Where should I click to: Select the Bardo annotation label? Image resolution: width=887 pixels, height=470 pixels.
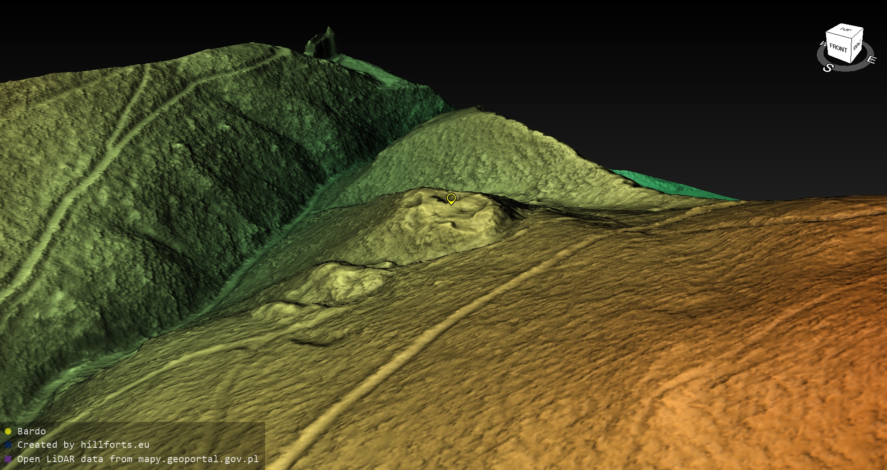31,431
